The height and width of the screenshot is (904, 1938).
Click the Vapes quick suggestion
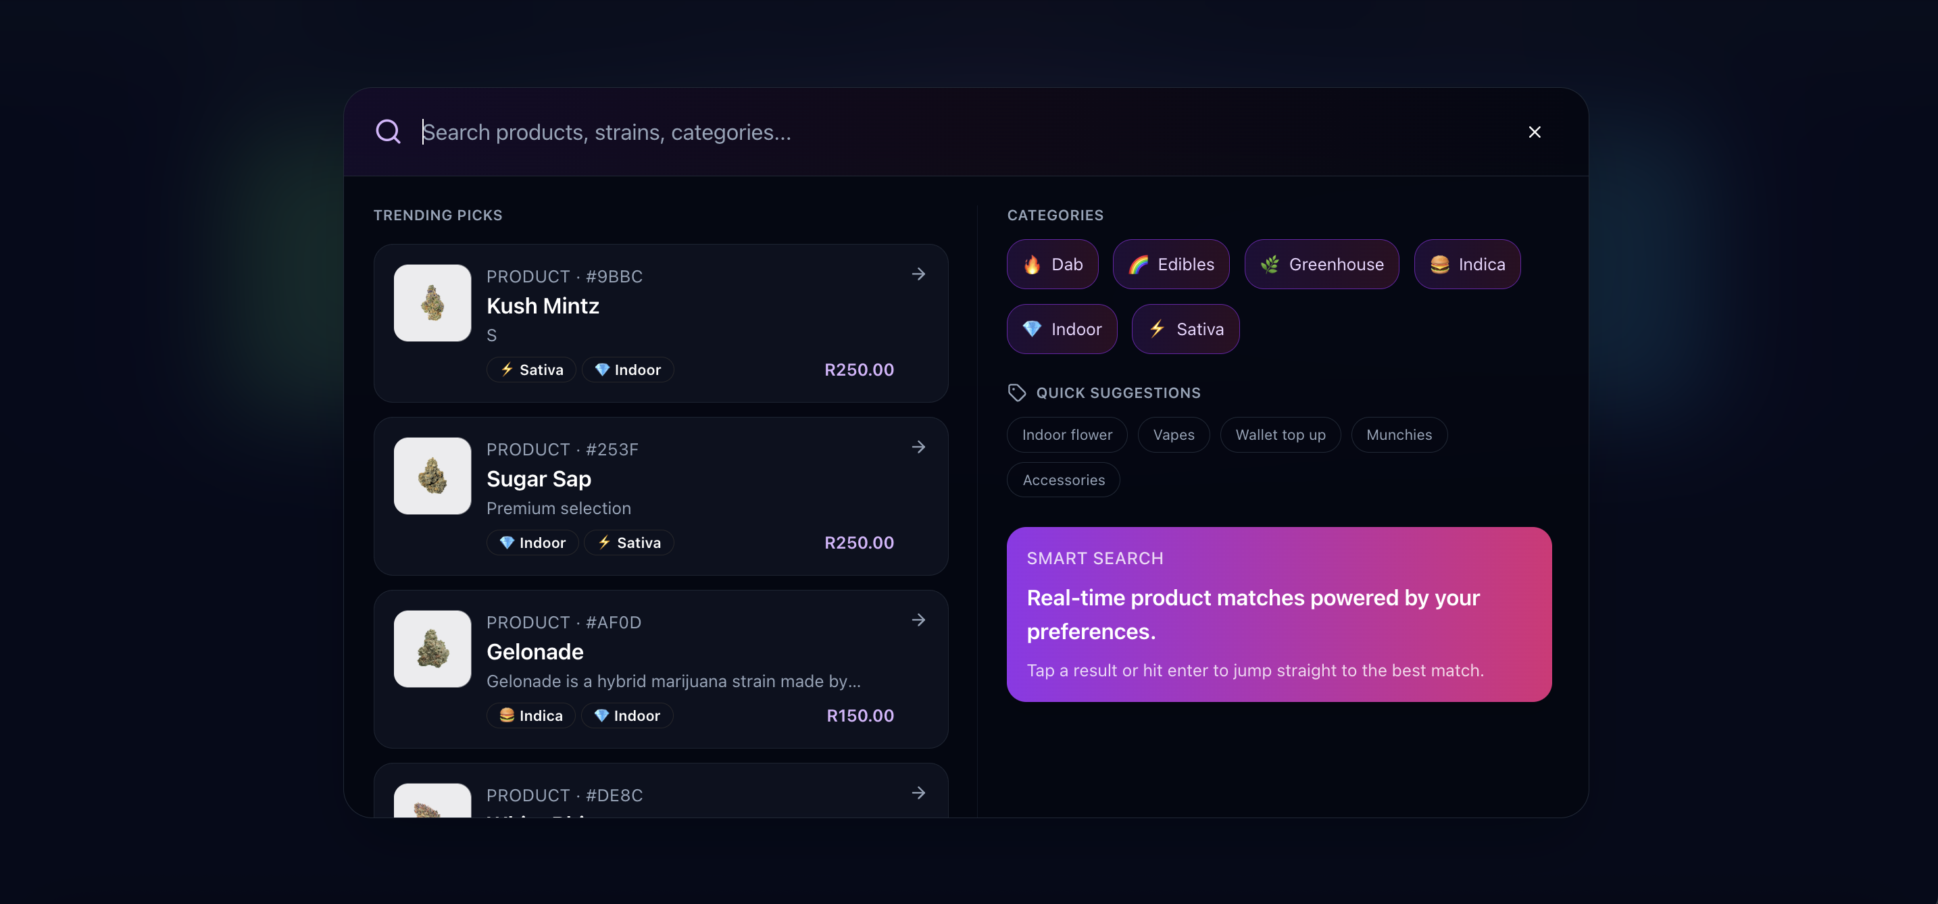[1173, 434]
